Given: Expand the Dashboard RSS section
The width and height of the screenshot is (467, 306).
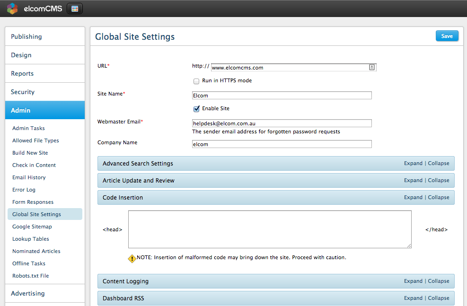Looking at the screenshot, I should point(413,298).
